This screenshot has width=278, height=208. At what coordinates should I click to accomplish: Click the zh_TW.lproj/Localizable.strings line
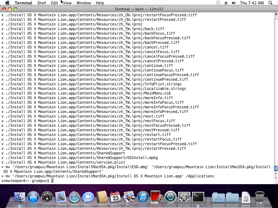point(94,89)
